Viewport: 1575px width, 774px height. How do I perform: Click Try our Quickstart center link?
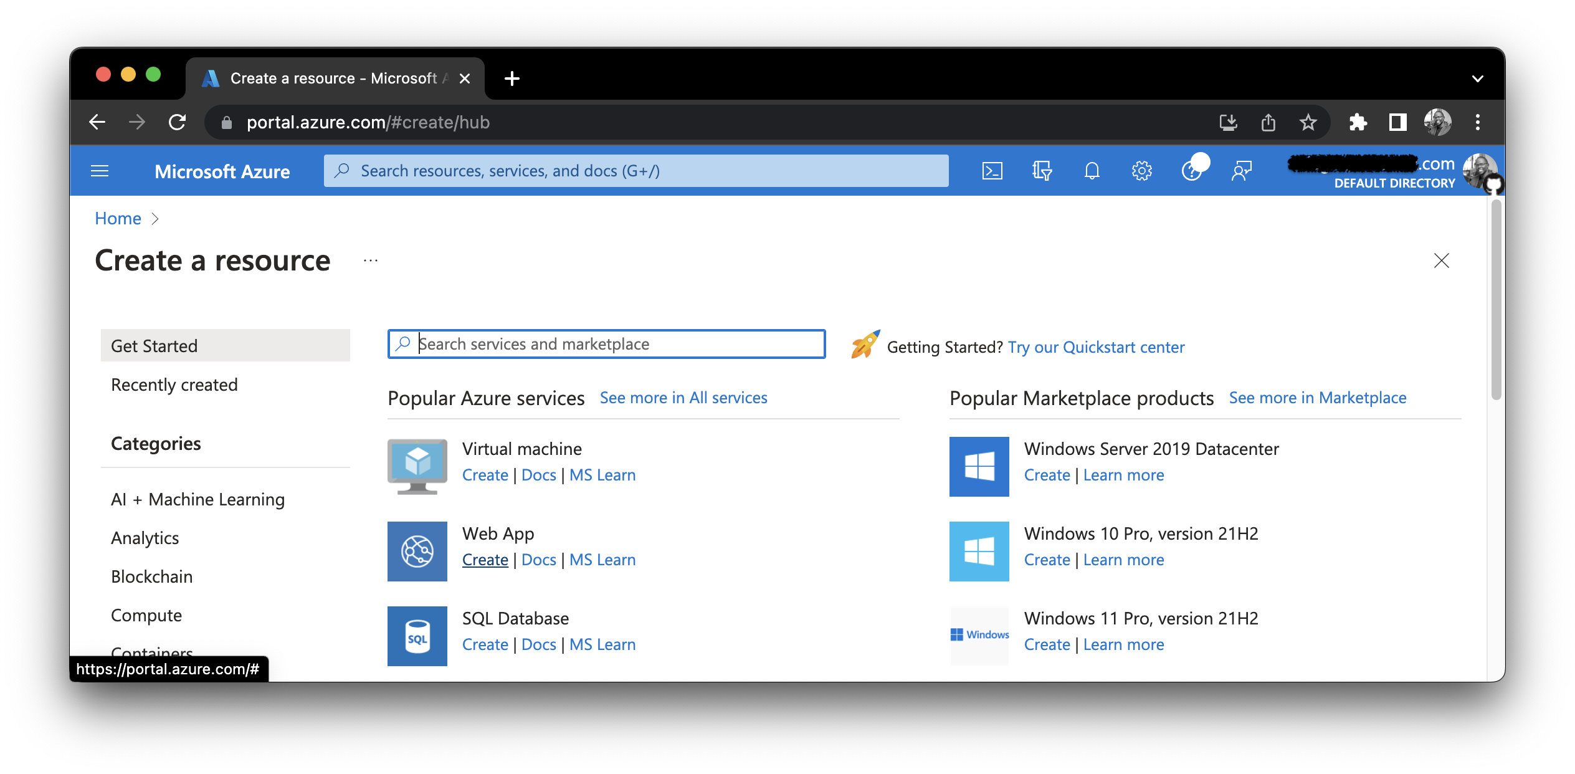pos(1097,347)
